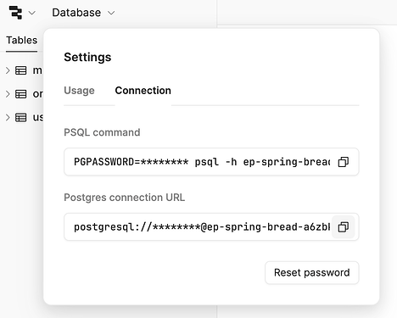Select the table row labeled or
The height and width of the screenshot is (318, 397).
[x=24, y=94]
